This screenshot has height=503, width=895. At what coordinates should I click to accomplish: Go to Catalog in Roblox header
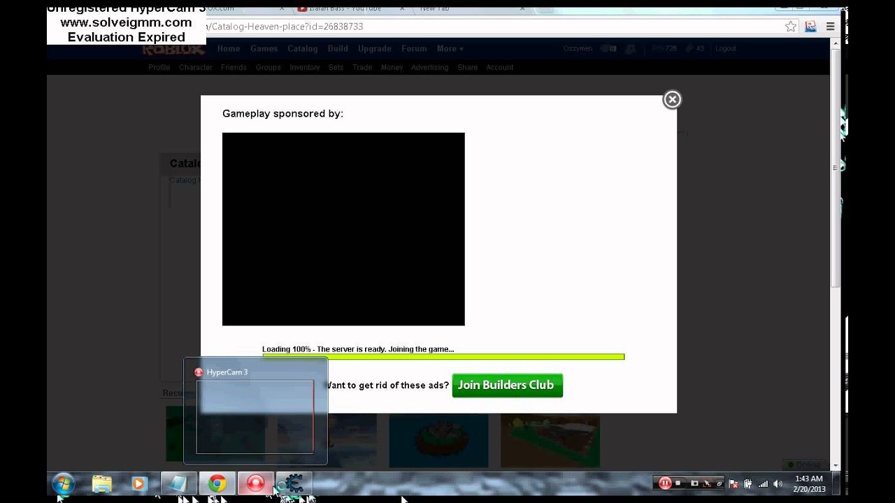pyautogui.click(x=303, y=49)
